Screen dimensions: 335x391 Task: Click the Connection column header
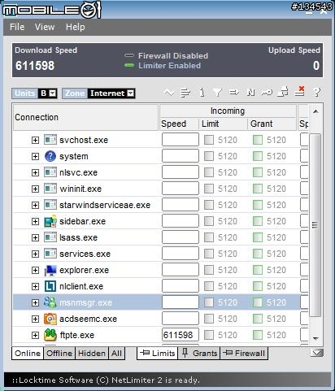(85, 117)
